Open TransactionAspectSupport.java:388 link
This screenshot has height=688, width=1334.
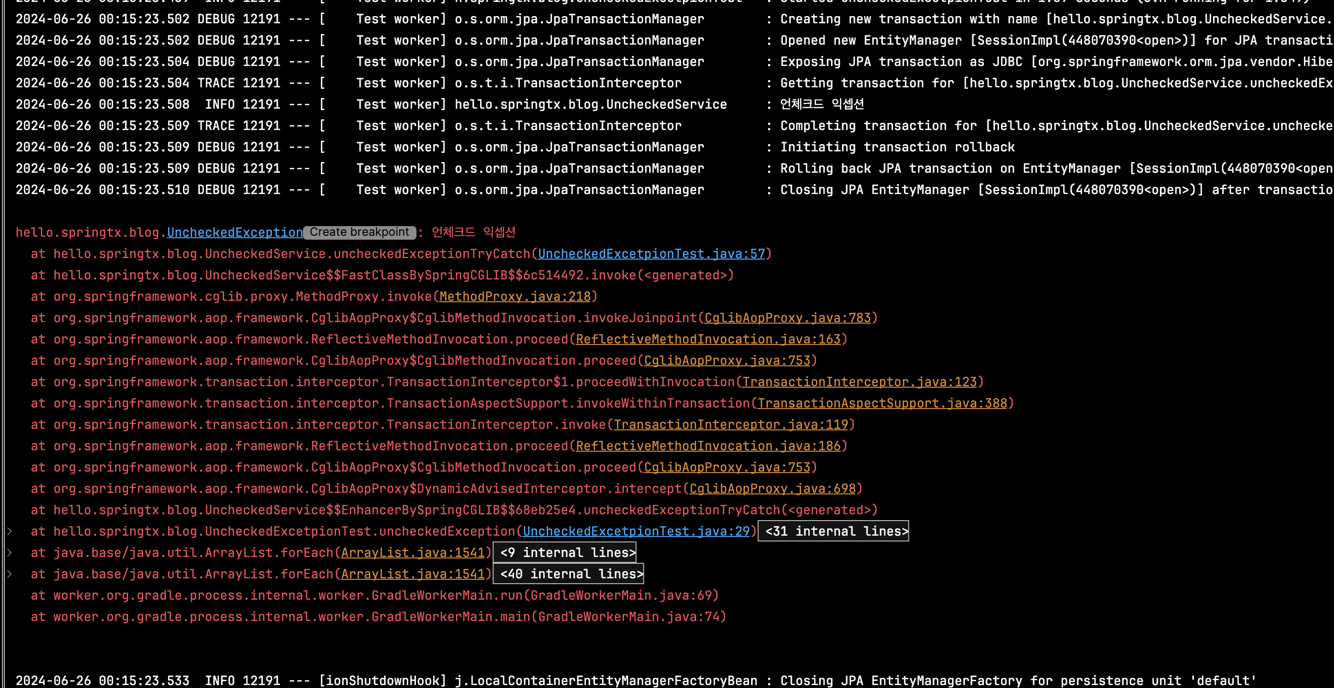click(x=882, y=403)
